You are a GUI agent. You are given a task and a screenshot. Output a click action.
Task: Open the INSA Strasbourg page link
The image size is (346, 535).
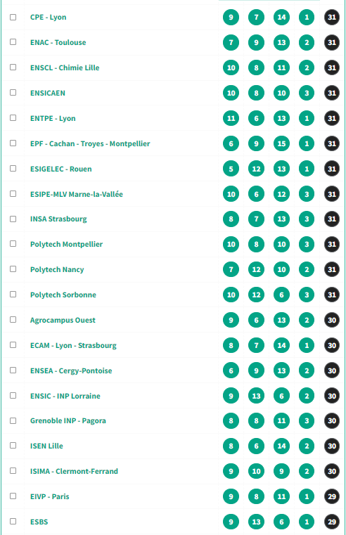pyautogui.click(x=58, y=219)
